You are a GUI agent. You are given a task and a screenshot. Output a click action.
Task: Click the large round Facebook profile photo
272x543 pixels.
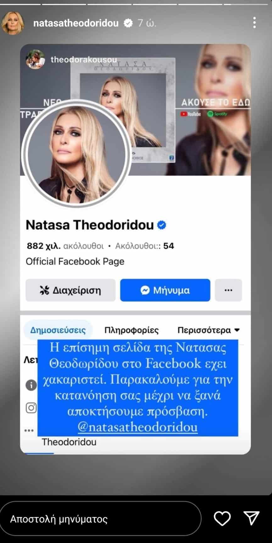point(76,154)
